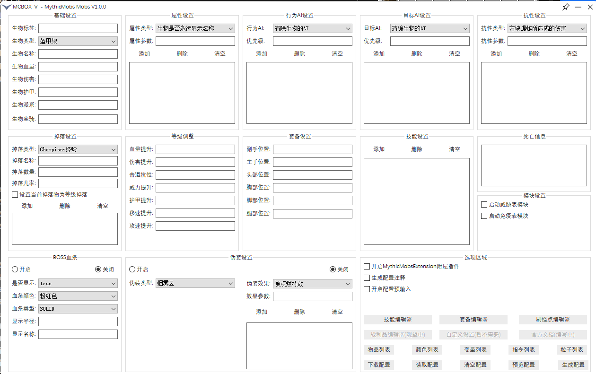Open 粒子列表 button

[x=572, y=350]
